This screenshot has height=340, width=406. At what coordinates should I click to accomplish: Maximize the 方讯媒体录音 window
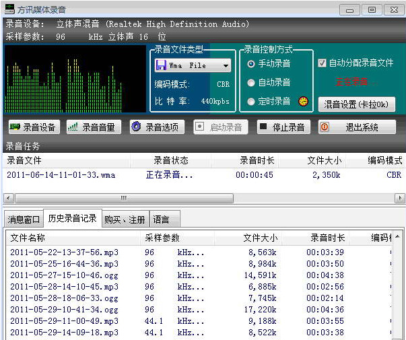tap(372, 10)
